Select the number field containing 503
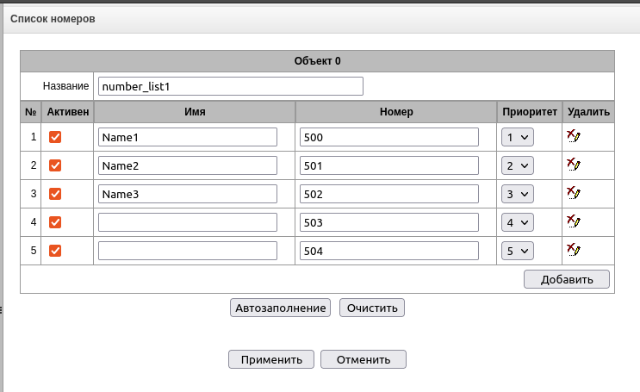Image resolution: width=640 pixels, height=392 pixels. click(x=389, y=222)
